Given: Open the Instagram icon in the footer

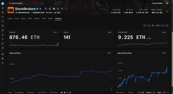Looking at the screenshot, I should click(70, 92).
